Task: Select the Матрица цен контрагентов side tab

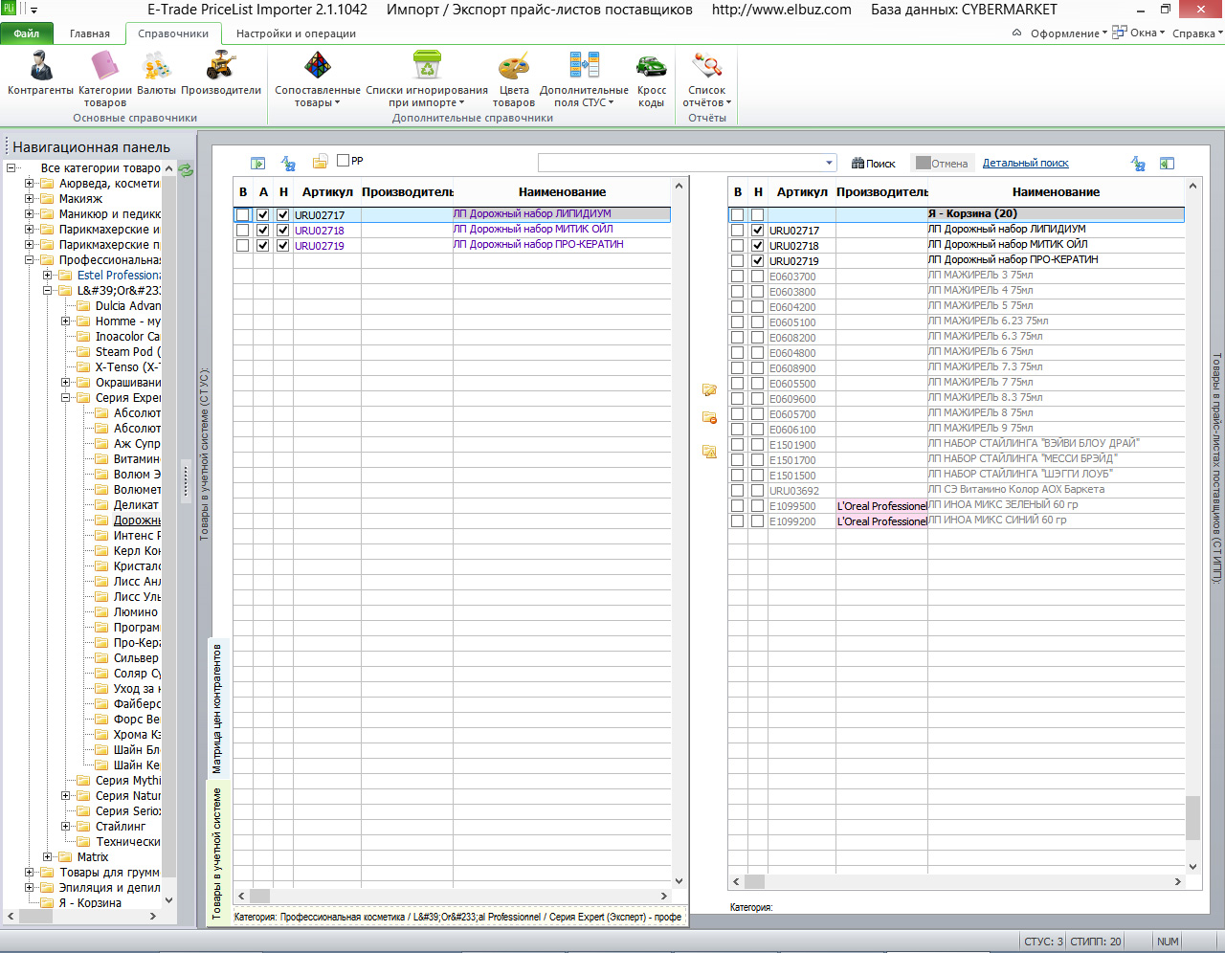Action: click(x=217, y=709)
